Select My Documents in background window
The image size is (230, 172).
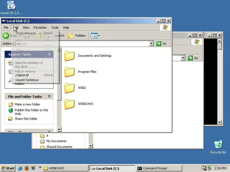point(56,141)
